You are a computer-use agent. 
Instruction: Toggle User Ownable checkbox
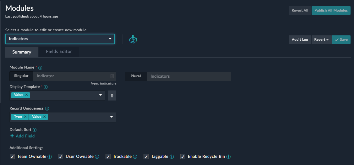coord(61,157)
